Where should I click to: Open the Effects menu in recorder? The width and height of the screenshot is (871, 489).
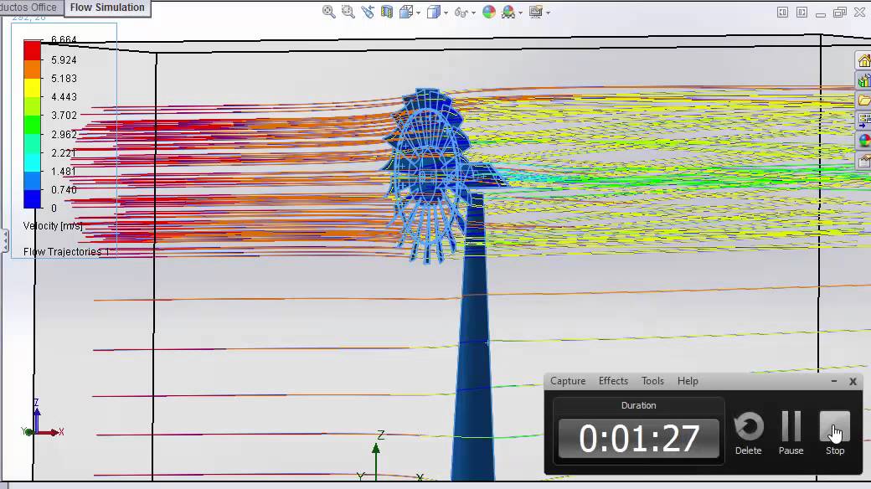click(x=613, y=381)
